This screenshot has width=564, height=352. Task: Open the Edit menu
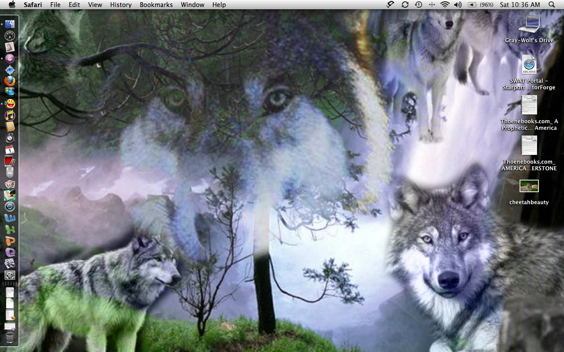tap(74, 4)
